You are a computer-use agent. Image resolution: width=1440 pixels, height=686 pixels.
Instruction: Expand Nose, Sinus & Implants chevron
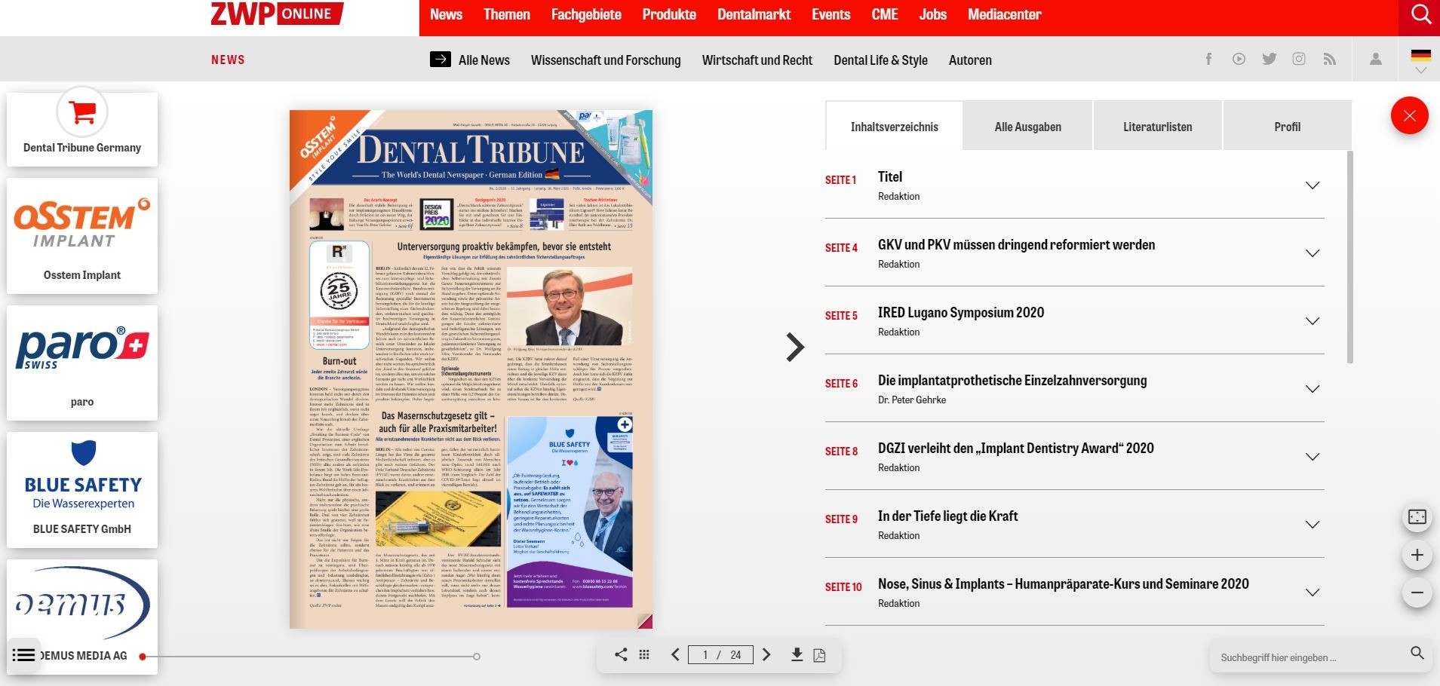1313,592
